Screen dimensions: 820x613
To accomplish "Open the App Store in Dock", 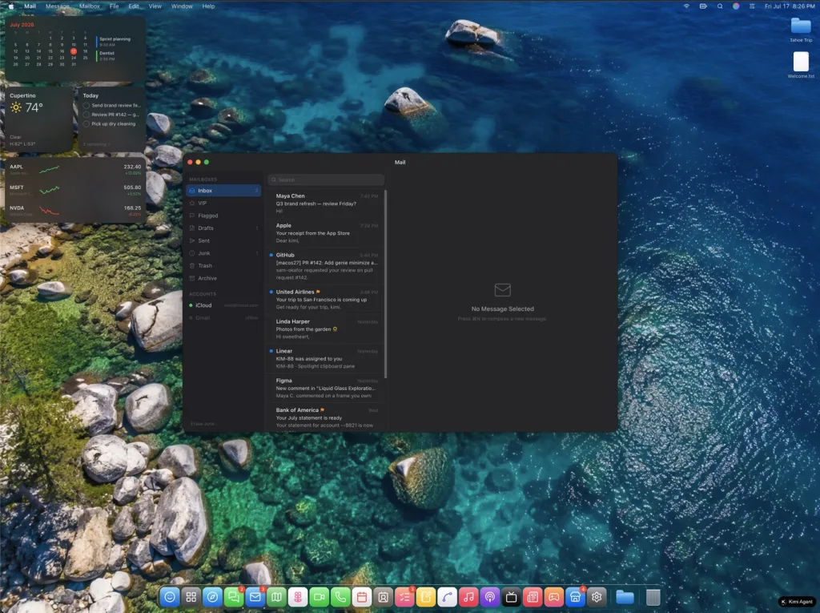I will [x=575, y=597].
